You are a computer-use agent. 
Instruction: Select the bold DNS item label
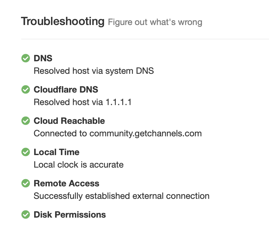[43, 58]
